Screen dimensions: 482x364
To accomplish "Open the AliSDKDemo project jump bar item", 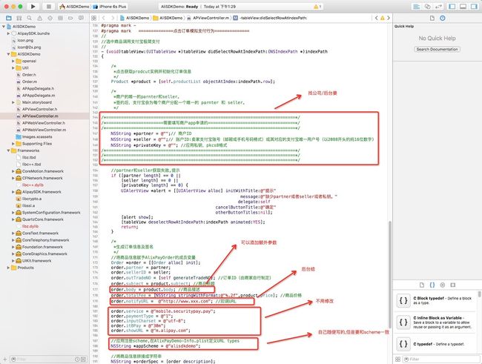I will pyautogui.click(x=135, y=18).
